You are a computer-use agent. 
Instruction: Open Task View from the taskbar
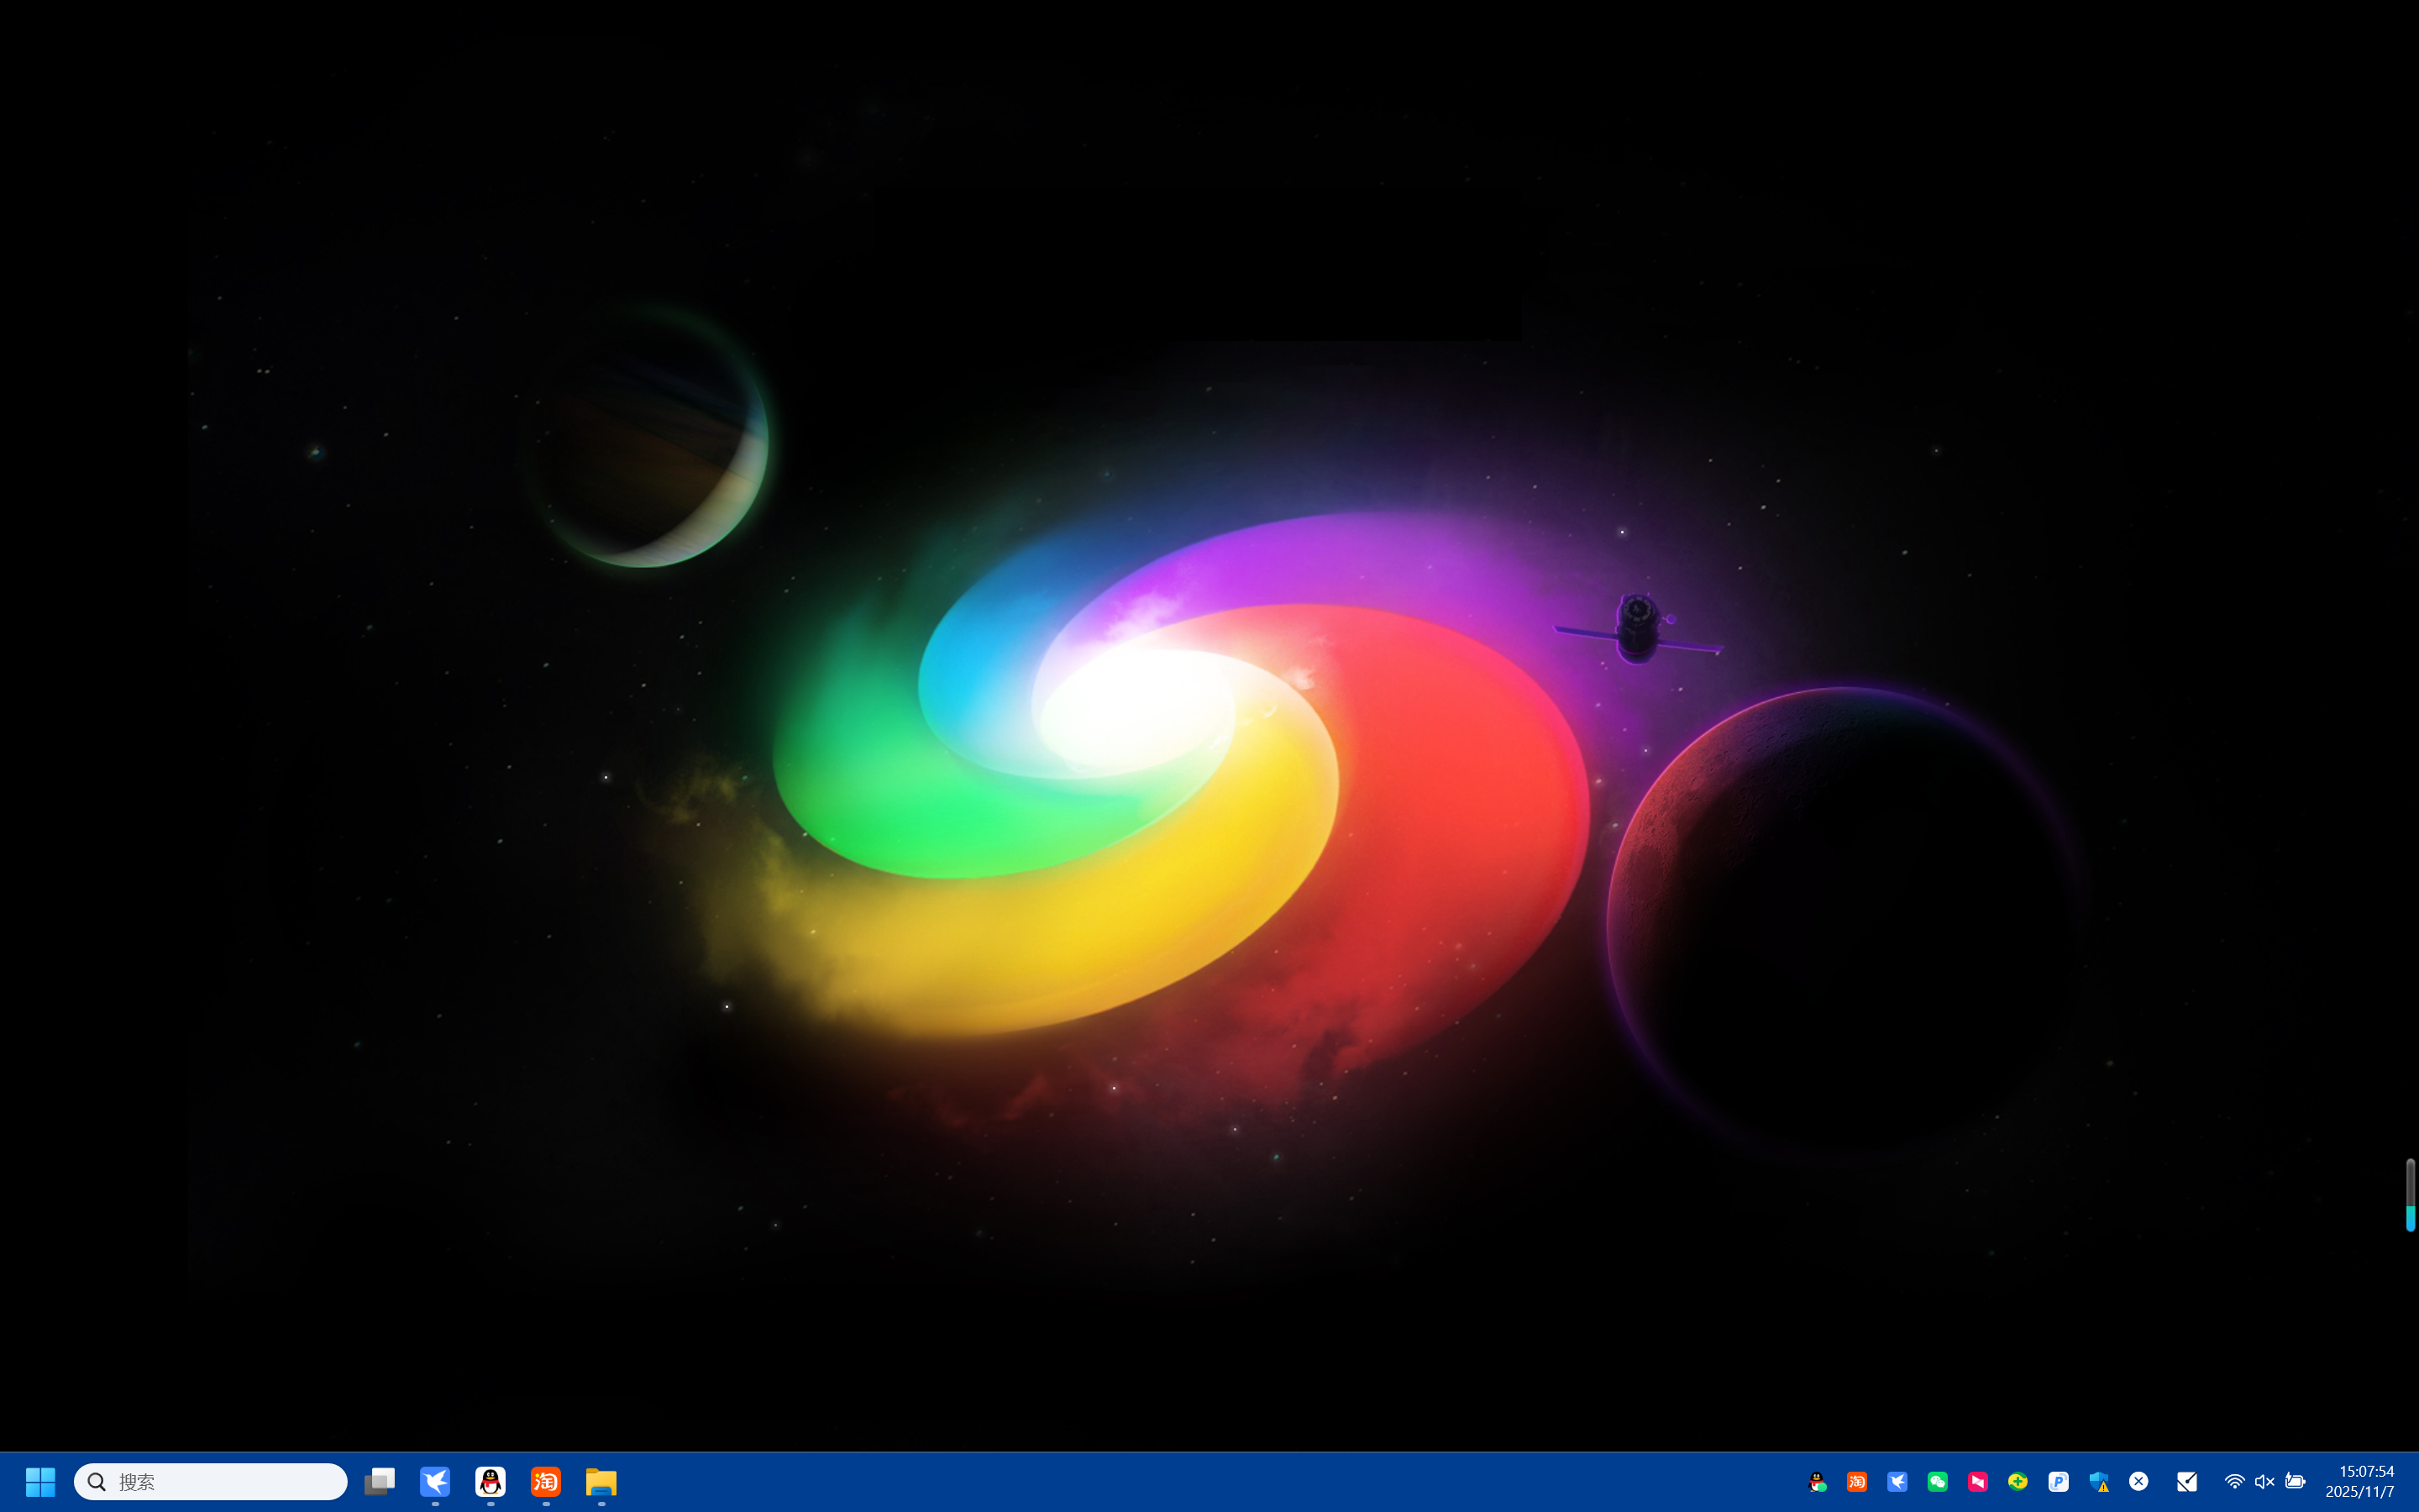tap(380, 1481)
